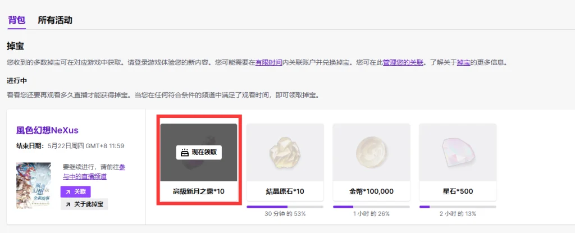Click the 結晶原石*10 label
The height and width of the screenshot is (233, 575).
coord(285,191)
